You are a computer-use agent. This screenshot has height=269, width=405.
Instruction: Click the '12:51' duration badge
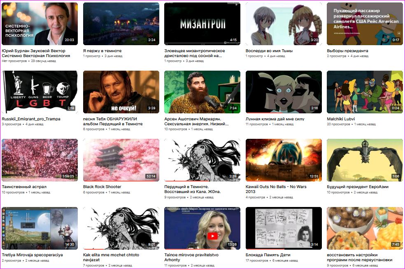coord(314,176)
